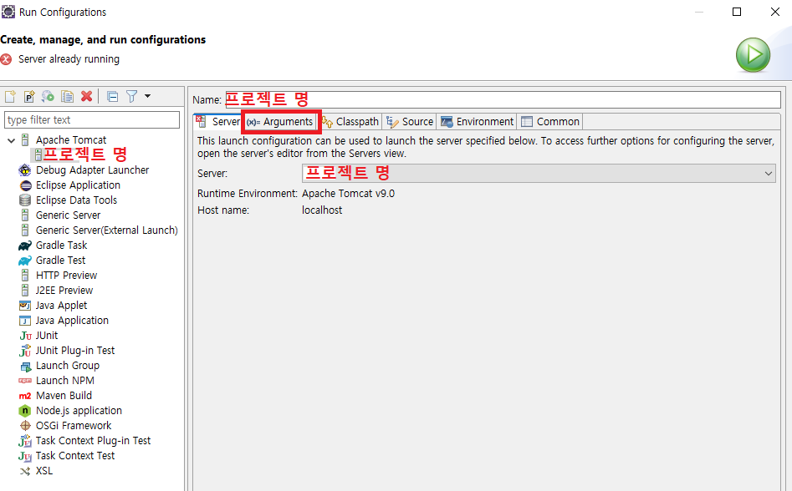Viewport: 792px width, 491px height.
Task: Select Eclipse Application in the list
Action: point(78,185)
